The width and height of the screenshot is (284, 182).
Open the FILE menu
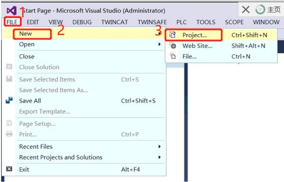tap(12, 22)
